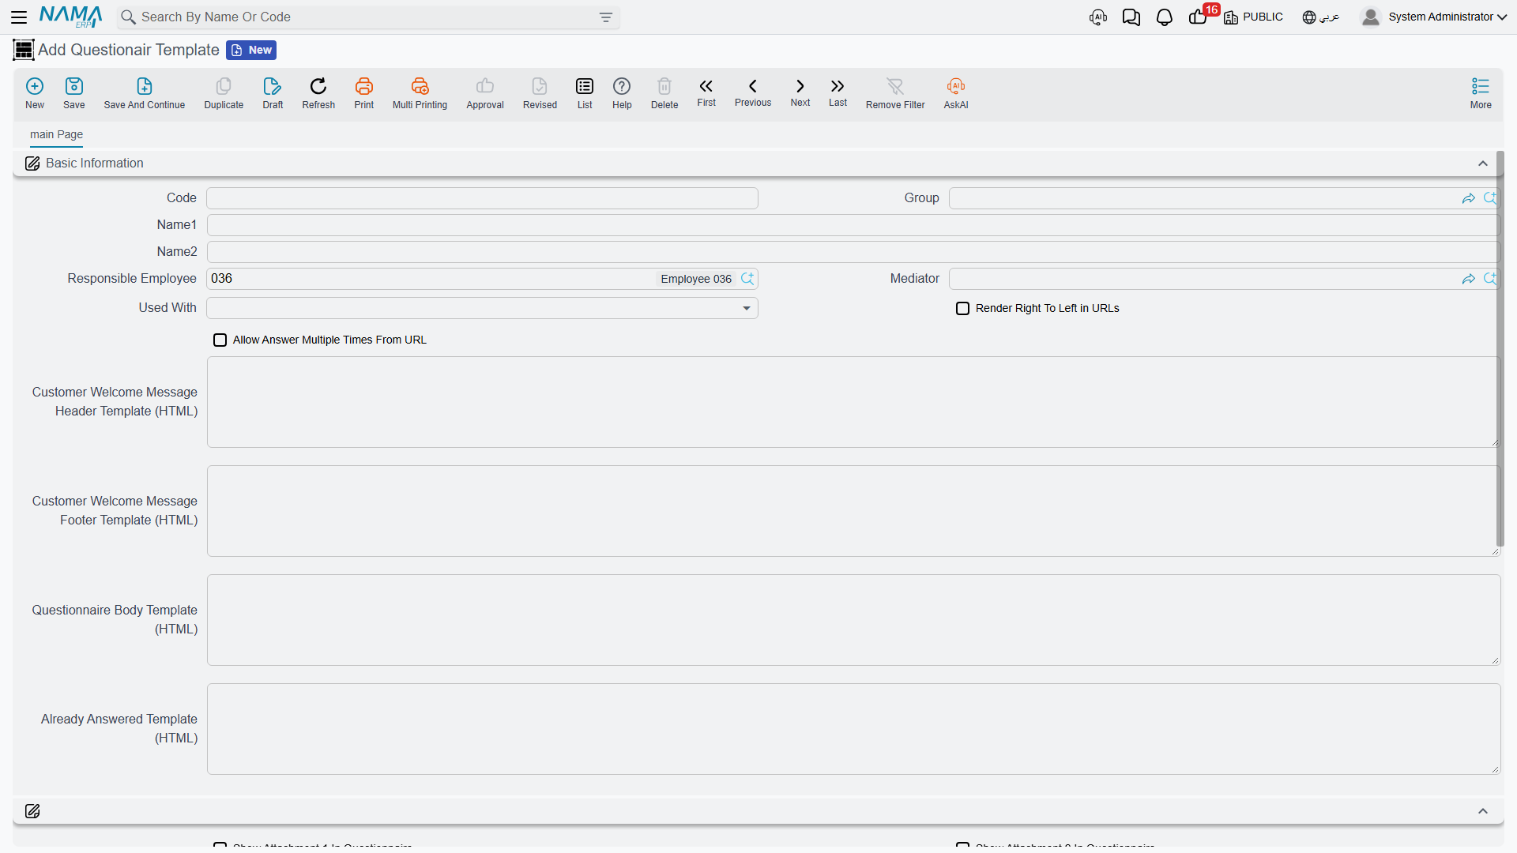Open the notifications bell
Image resolution: width=1517 pixels, height=853 pixels.
point(1165,17)
